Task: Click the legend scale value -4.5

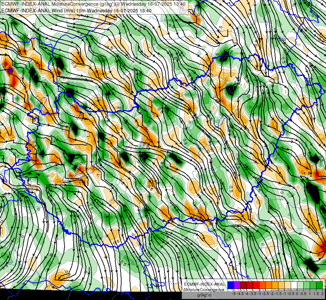Action: click(241, 294)
